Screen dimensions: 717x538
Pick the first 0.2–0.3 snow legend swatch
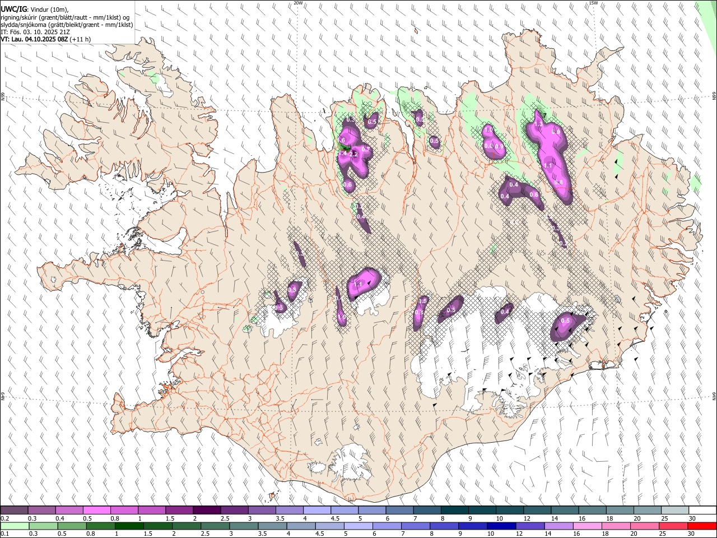14,511
